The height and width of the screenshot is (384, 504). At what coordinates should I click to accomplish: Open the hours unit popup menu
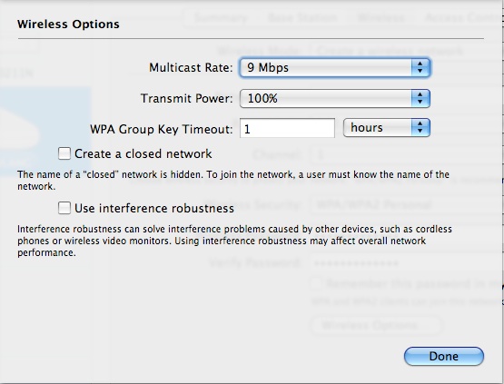(387, 128)
